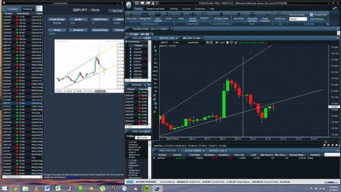Image resolution: width=341 pixels, height=192 pixels.
Task: Select the trendline drawing tool
Action: click(155, 55)
